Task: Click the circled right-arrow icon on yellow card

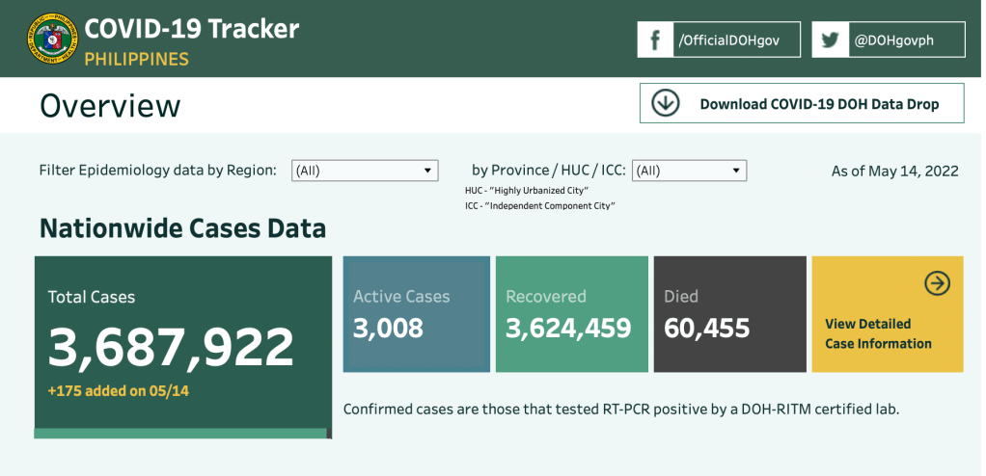Action: pos(937,282)
